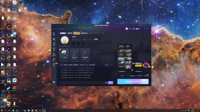
Task: Select the yellow-outlined mode tab
Action: (x=76, y=33)
